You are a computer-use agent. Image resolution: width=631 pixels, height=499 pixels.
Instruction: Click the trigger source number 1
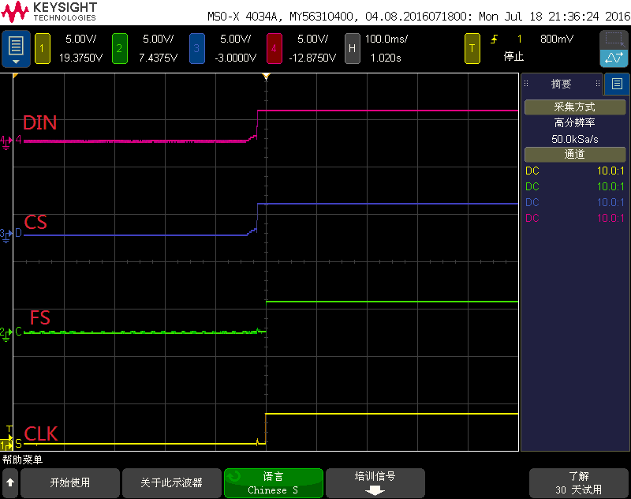[x=520, y=39]
